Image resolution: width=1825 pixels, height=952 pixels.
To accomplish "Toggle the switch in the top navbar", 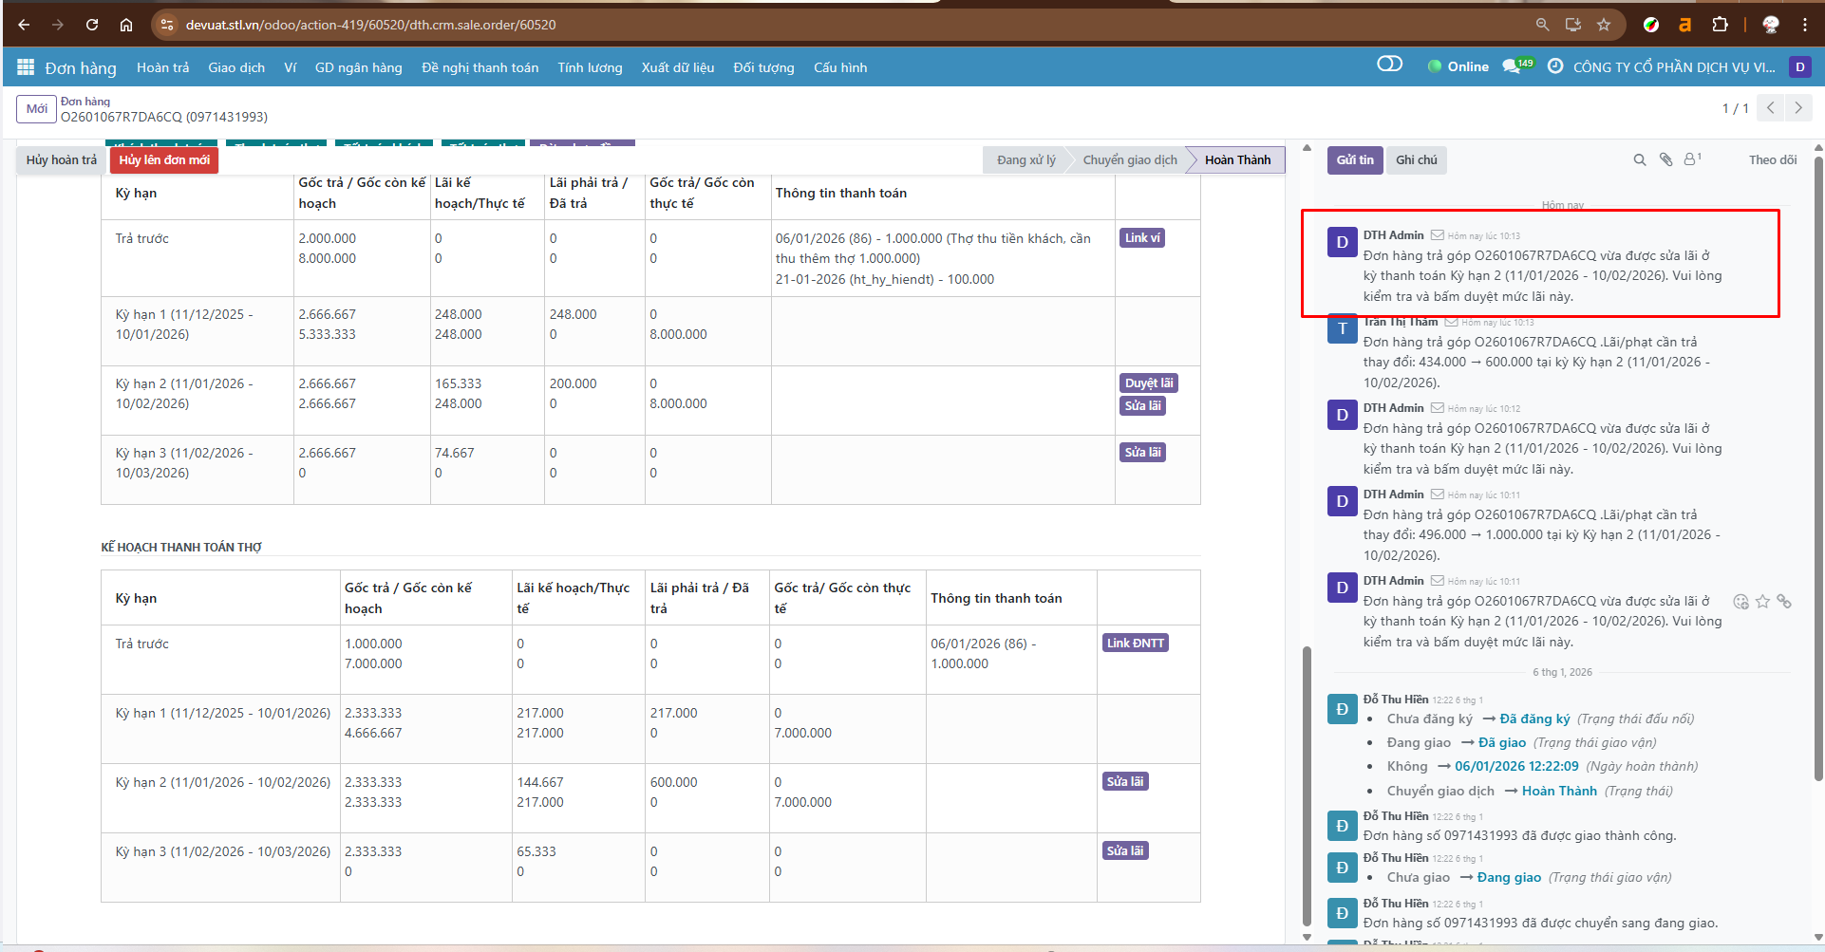I will 1389,65.
